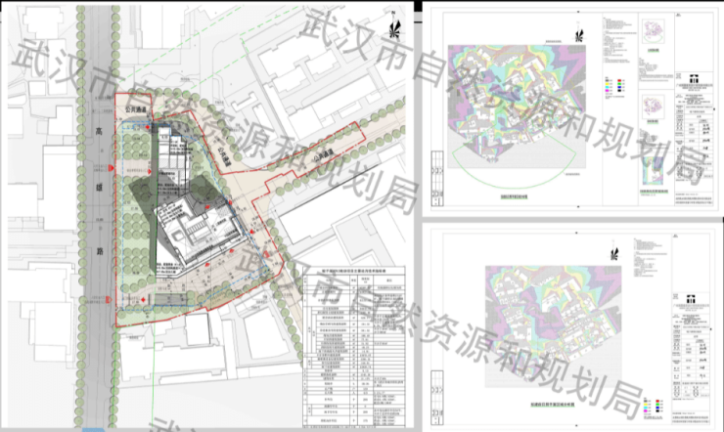Click the design firm logo in the upper sheet title block
The image size is (724, 432).
(x=693, y=79)
